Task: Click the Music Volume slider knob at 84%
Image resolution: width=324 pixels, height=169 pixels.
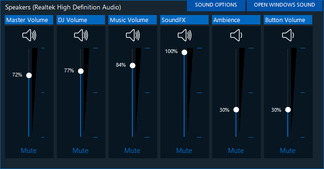Action: 133,66
